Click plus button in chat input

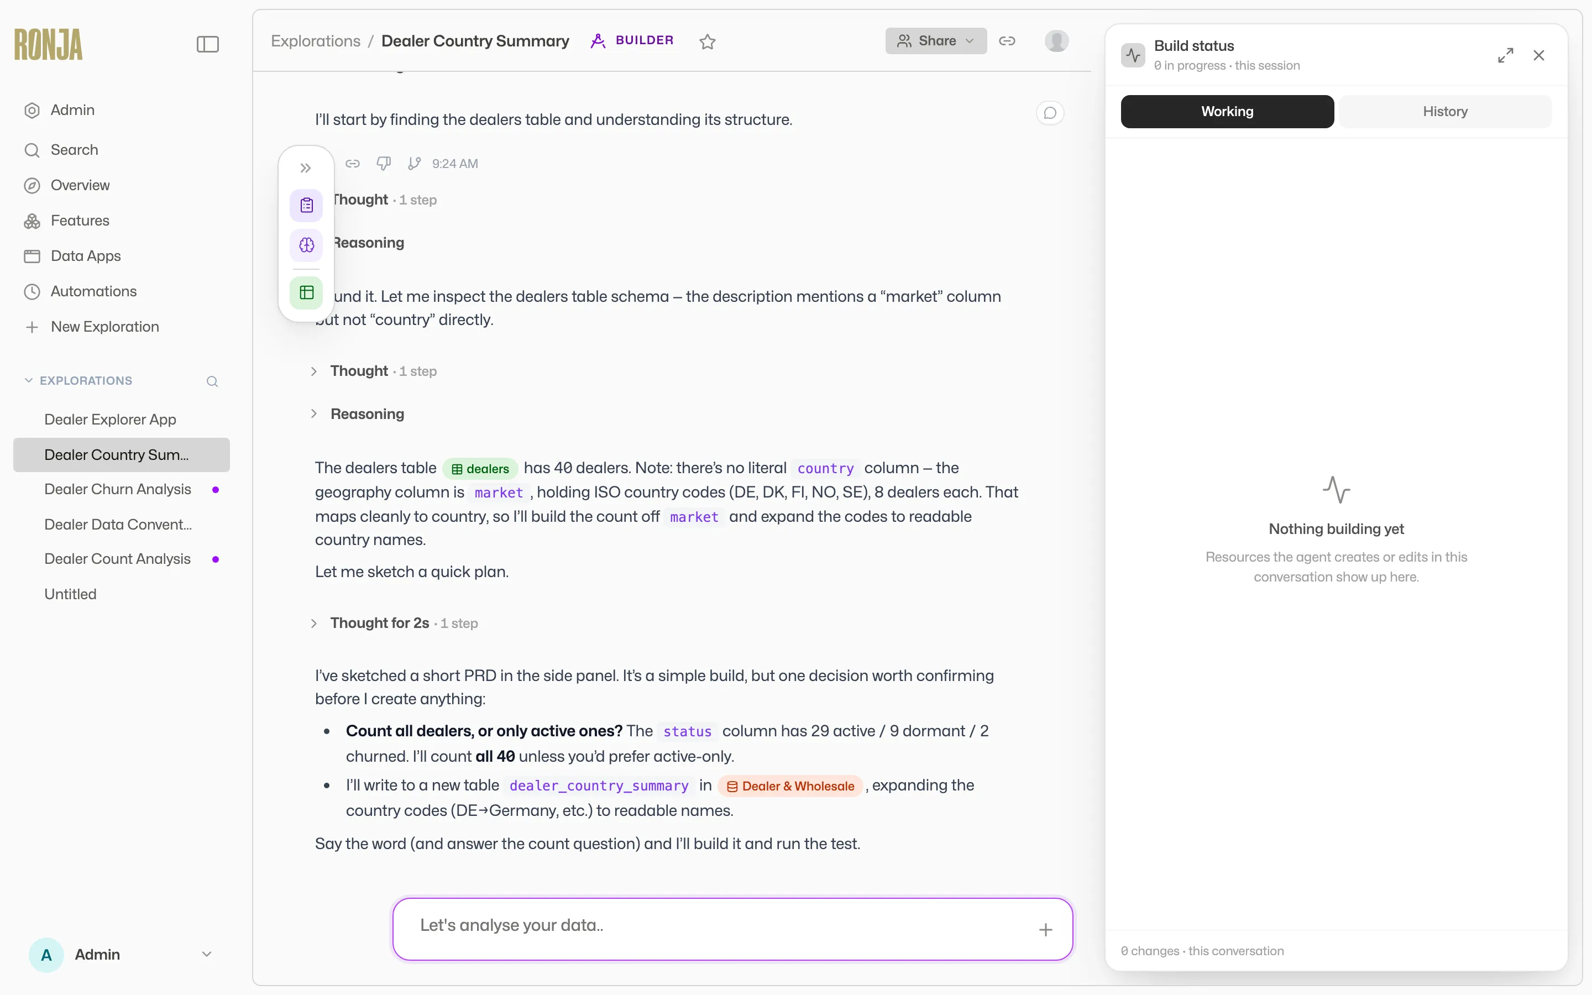(1045, 929)
